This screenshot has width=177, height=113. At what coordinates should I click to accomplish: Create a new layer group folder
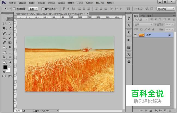click(x=160, y=111)
